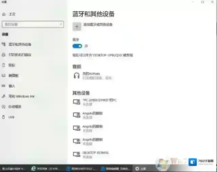Viewport: 217px width, 172px height.
Task: Go to the 主页 home page
Action: 9,14
